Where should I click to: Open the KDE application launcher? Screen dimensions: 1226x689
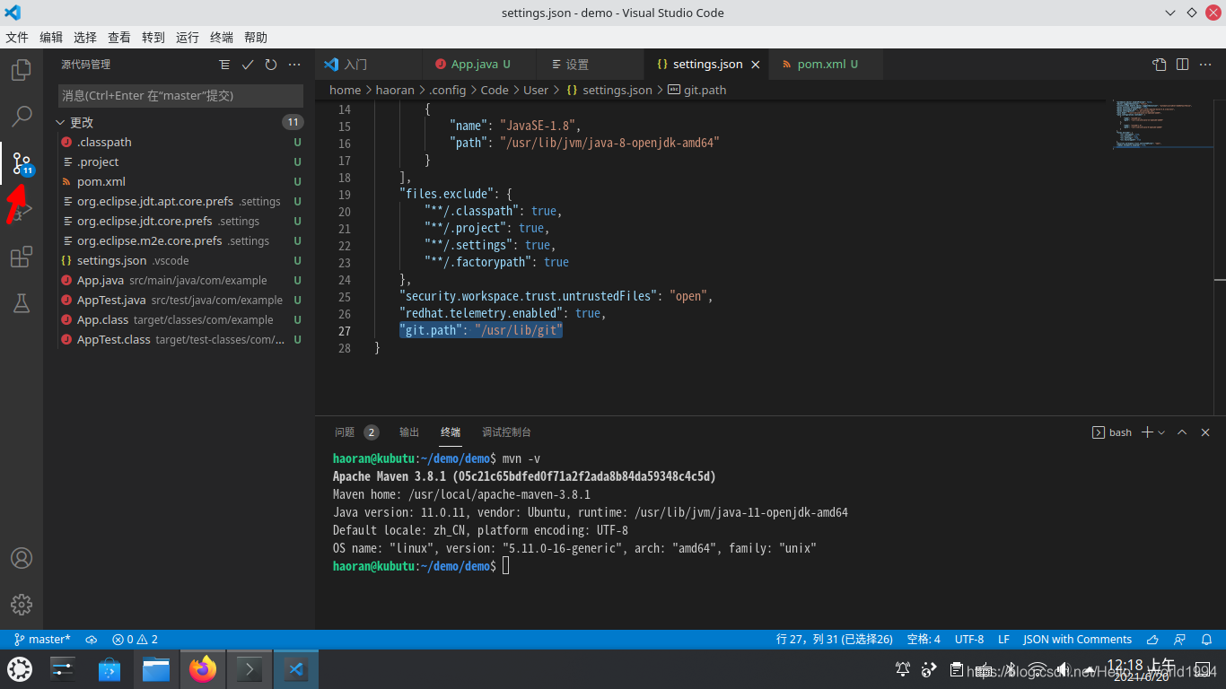click(x=20, y=669)
